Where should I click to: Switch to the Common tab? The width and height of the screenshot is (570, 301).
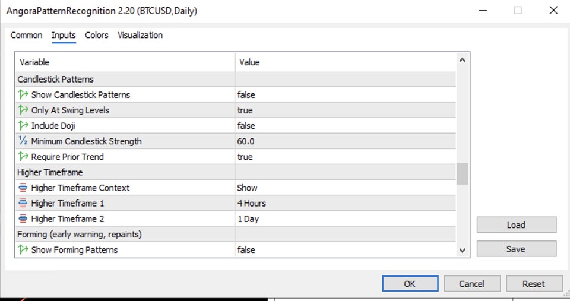click(26, 35)
